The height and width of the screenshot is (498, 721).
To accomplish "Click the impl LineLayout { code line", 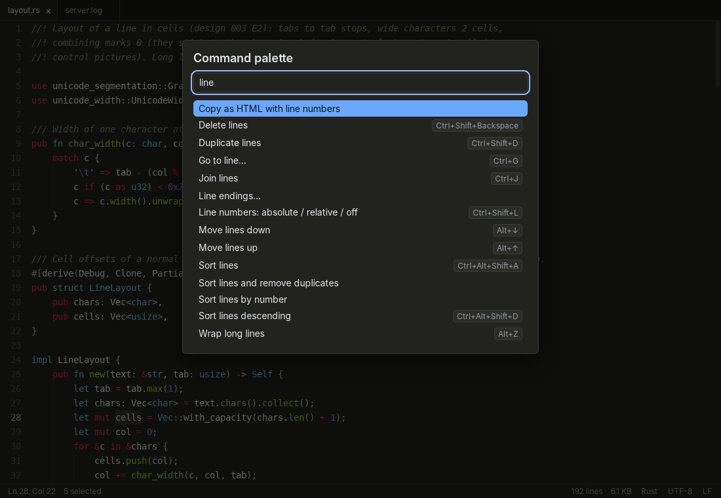I will pos(76,360).
